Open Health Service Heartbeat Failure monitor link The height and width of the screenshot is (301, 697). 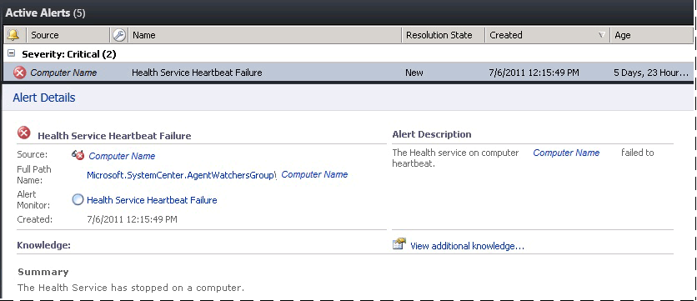152,200
